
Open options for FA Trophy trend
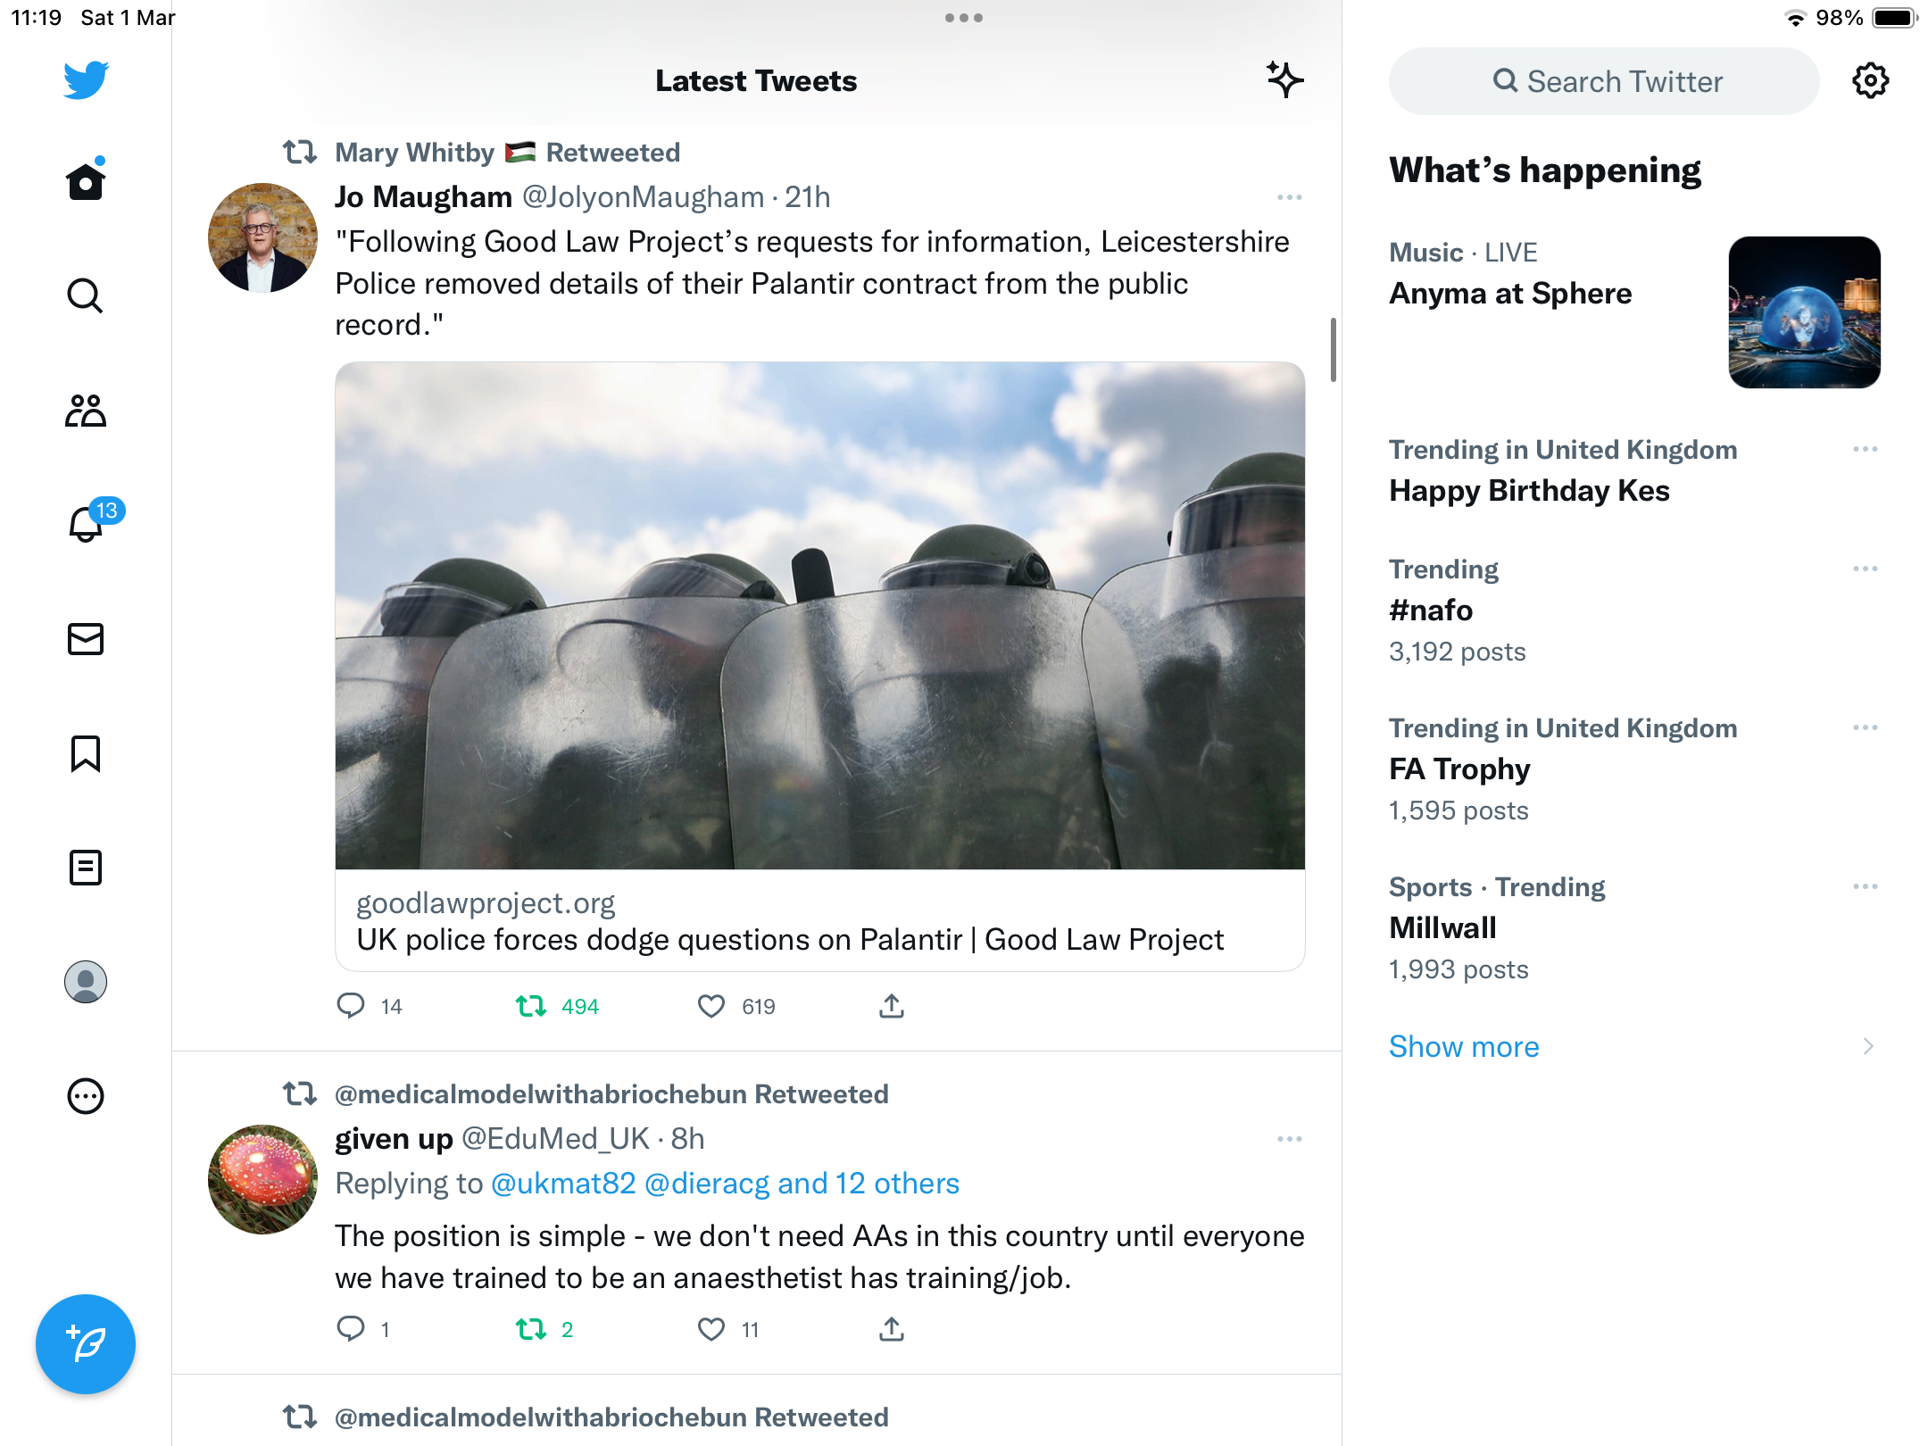click(1866, 727)
